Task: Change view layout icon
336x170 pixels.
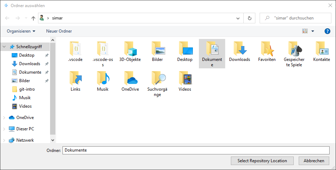Action: pos(305,31)
